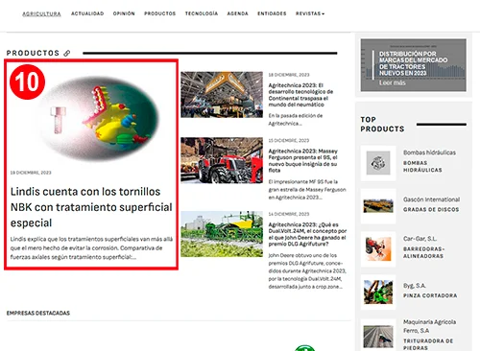Viewport: 480px width, 351px height.
Task: Click the link icon next to PRODUCTOS heading
Action: pos(67,53)
